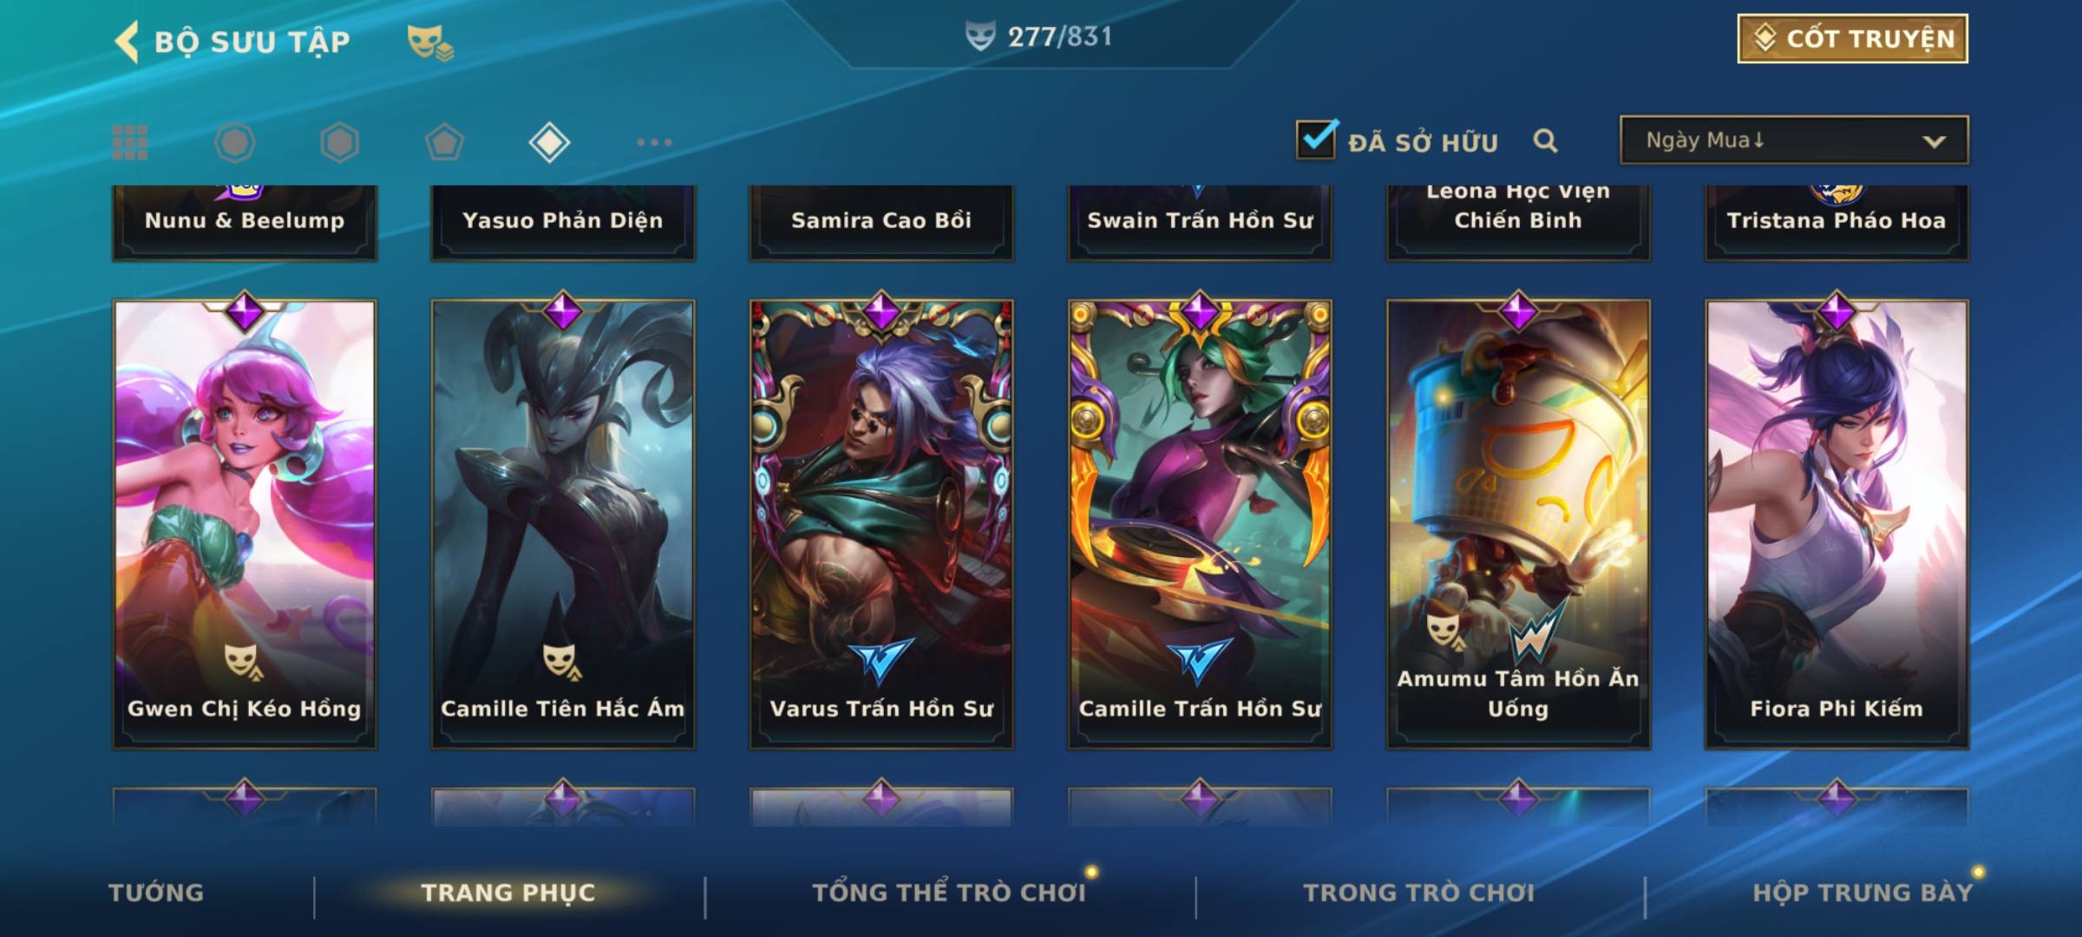Switch to Tổng Thể Trò Chơi tab
This screenshot has width=2082, height=937.
(949, 893)
